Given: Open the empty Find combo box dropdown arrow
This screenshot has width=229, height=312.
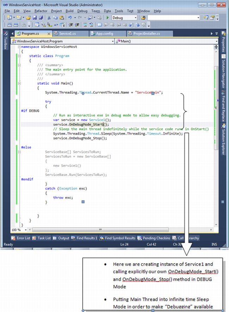Looking at the screenshot, I should tap(198, 18).
